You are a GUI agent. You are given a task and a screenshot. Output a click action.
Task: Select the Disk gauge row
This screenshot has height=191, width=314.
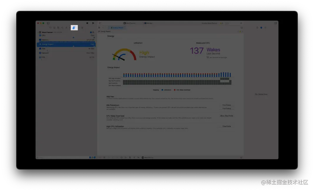point(66,49)
